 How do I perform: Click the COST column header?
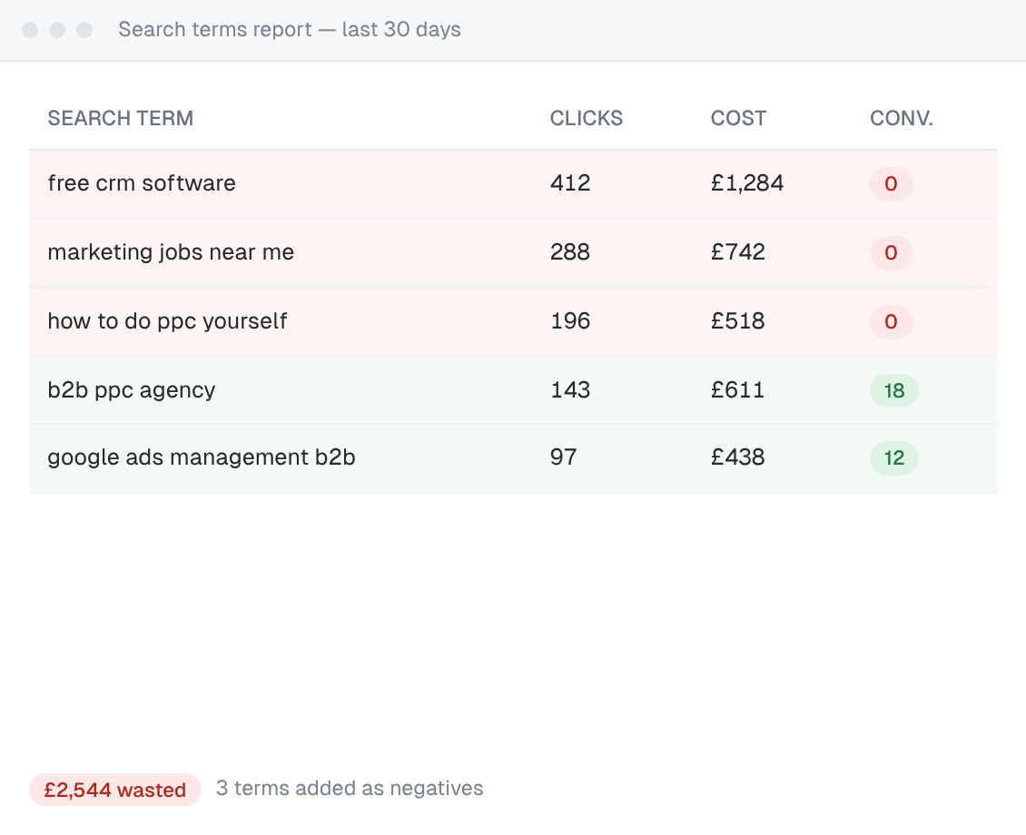739,118
